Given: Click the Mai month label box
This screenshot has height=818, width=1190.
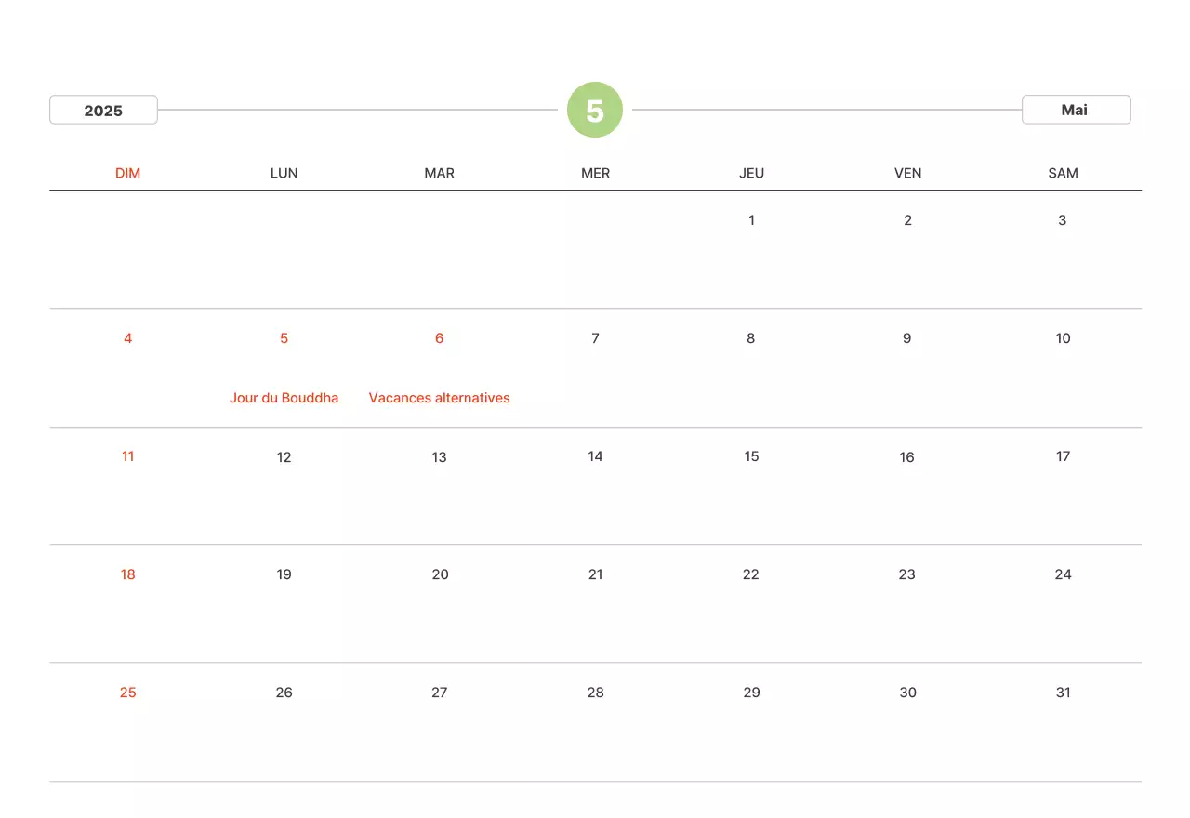Looking at the screenshot, I should (1076, 110).
